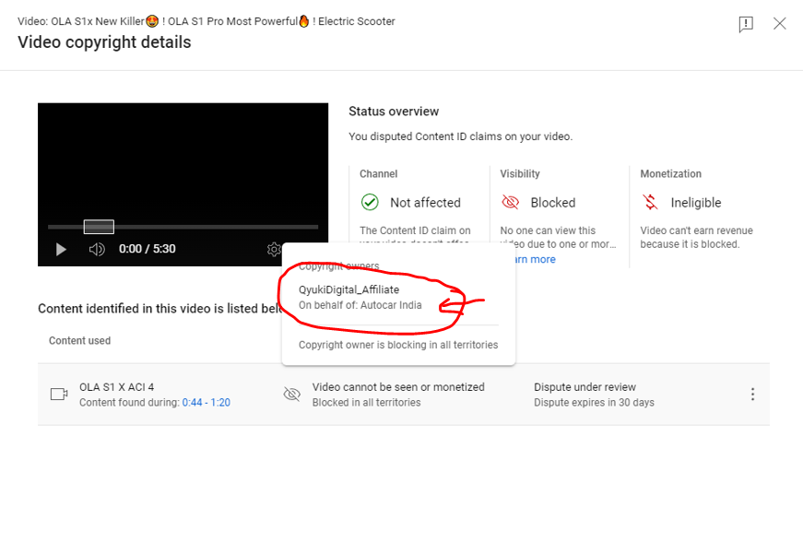The height and width of the screenshot is (554, 803).
Task: Click the video title OLA S1x New Killer
Action: [207, 21]
